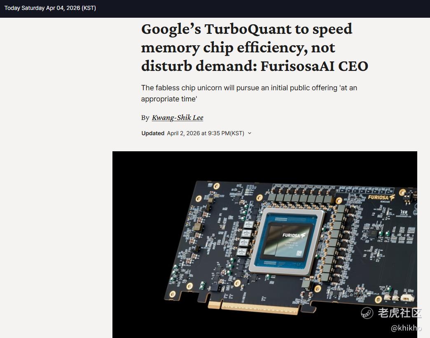Open author link Kwang-Shik Lee

click(x=178, y=118)
